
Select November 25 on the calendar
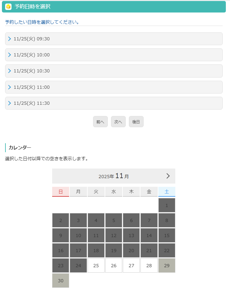[96, 265]
